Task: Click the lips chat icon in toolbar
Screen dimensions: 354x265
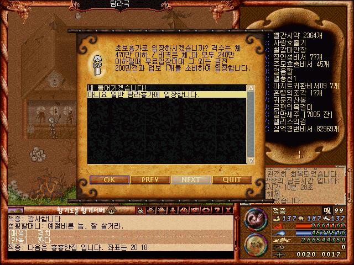Action: pyautogui.click(x=206, y=210)
